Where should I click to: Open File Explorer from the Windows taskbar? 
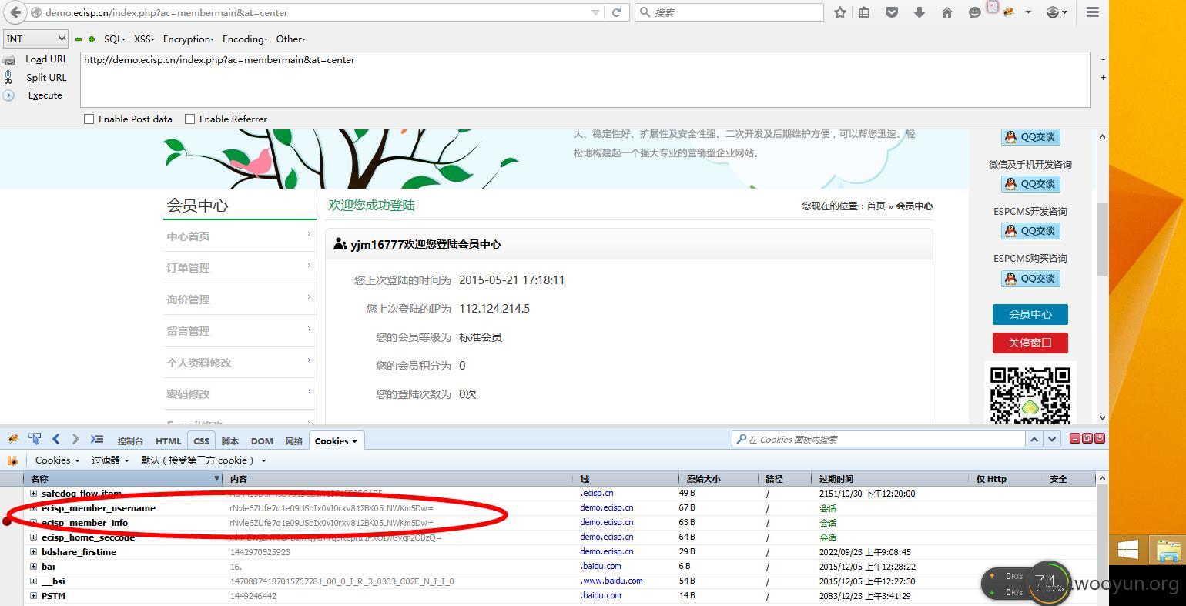click(1168, 551)
